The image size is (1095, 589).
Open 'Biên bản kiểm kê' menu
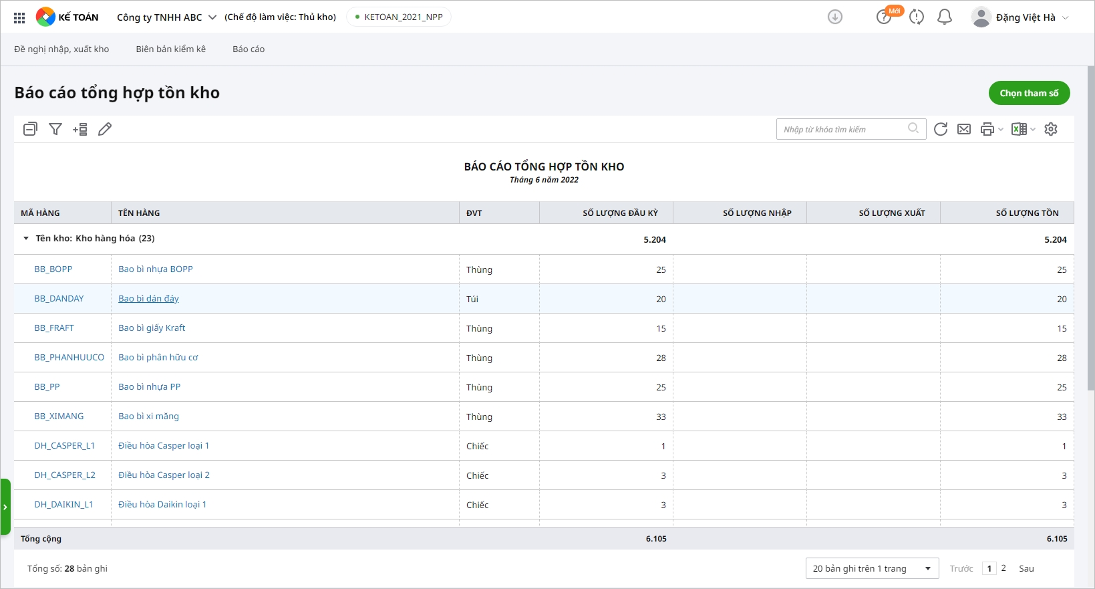coord(171,49)
